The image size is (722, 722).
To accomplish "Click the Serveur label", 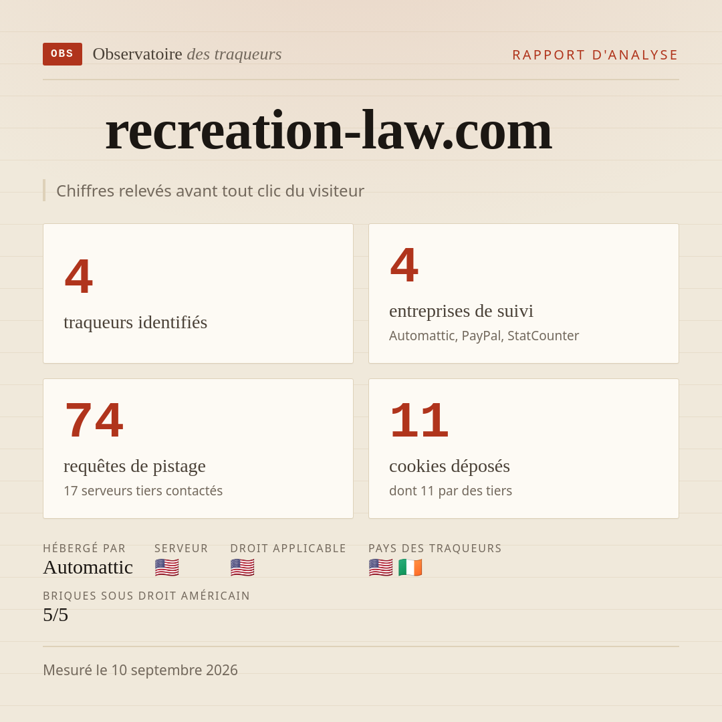I will coord(181,548).
